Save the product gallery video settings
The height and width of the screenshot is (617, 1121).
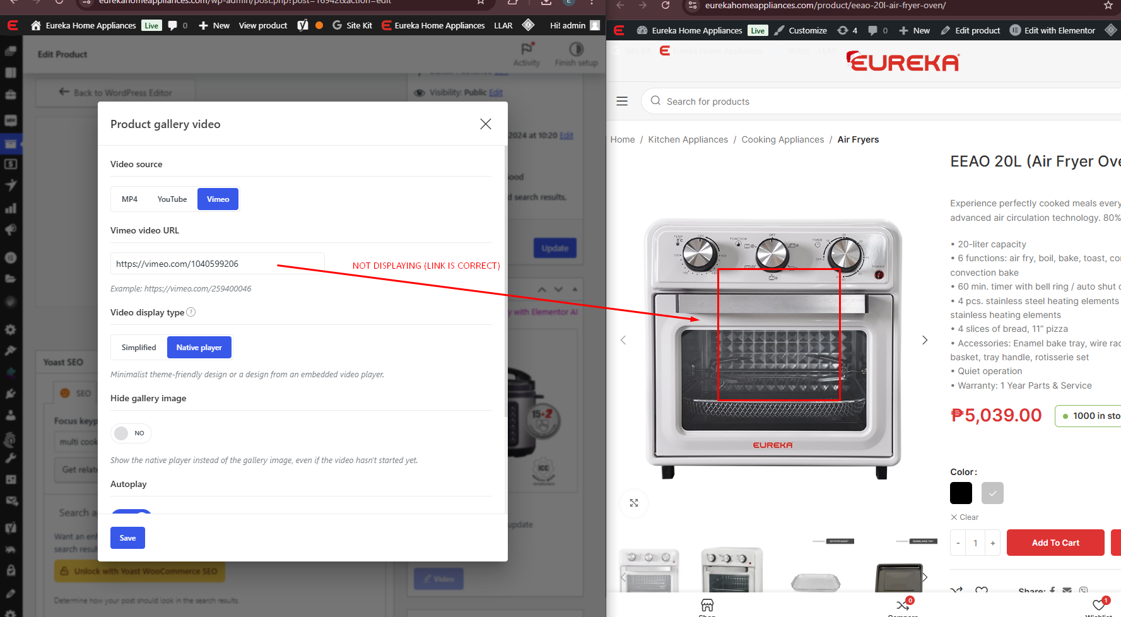127,538
